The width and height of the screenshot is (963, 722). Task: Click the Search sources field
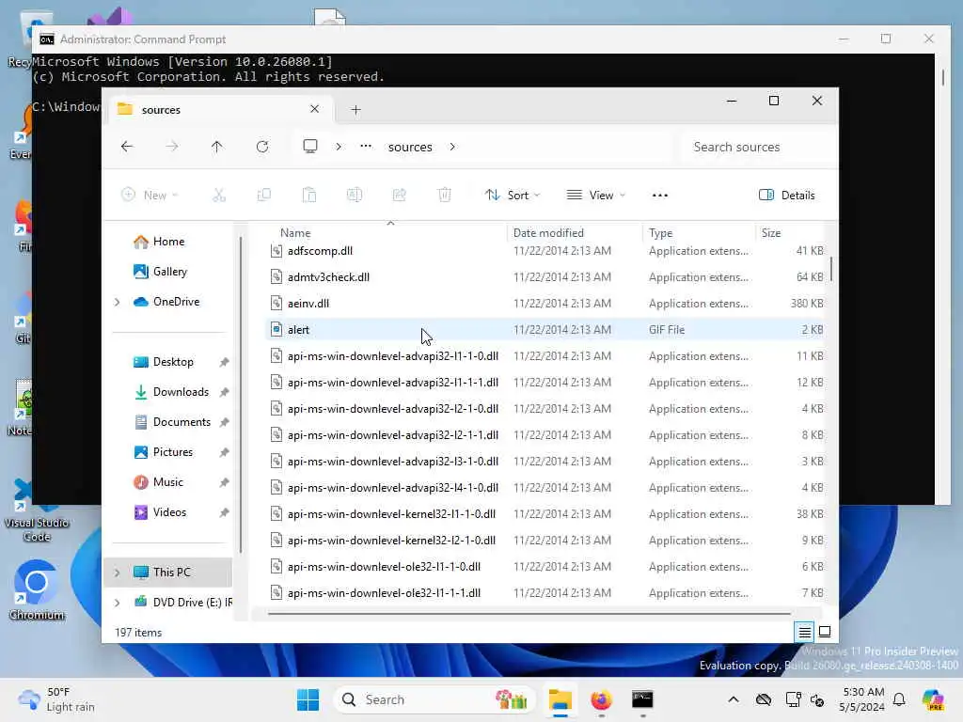(759, 147)
